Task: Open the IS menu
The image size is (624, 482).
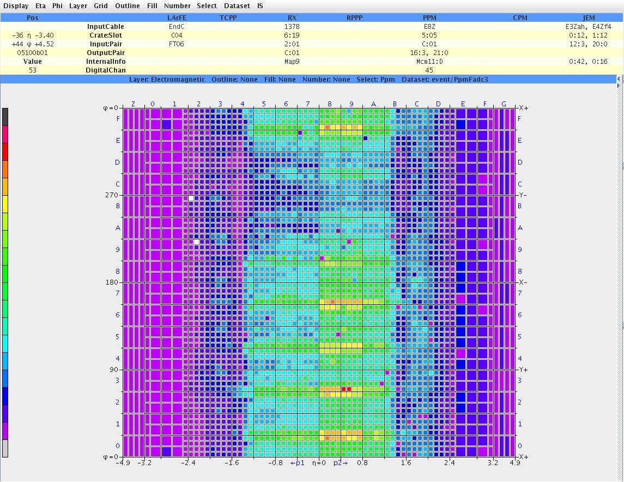Action: pos(260,6)
